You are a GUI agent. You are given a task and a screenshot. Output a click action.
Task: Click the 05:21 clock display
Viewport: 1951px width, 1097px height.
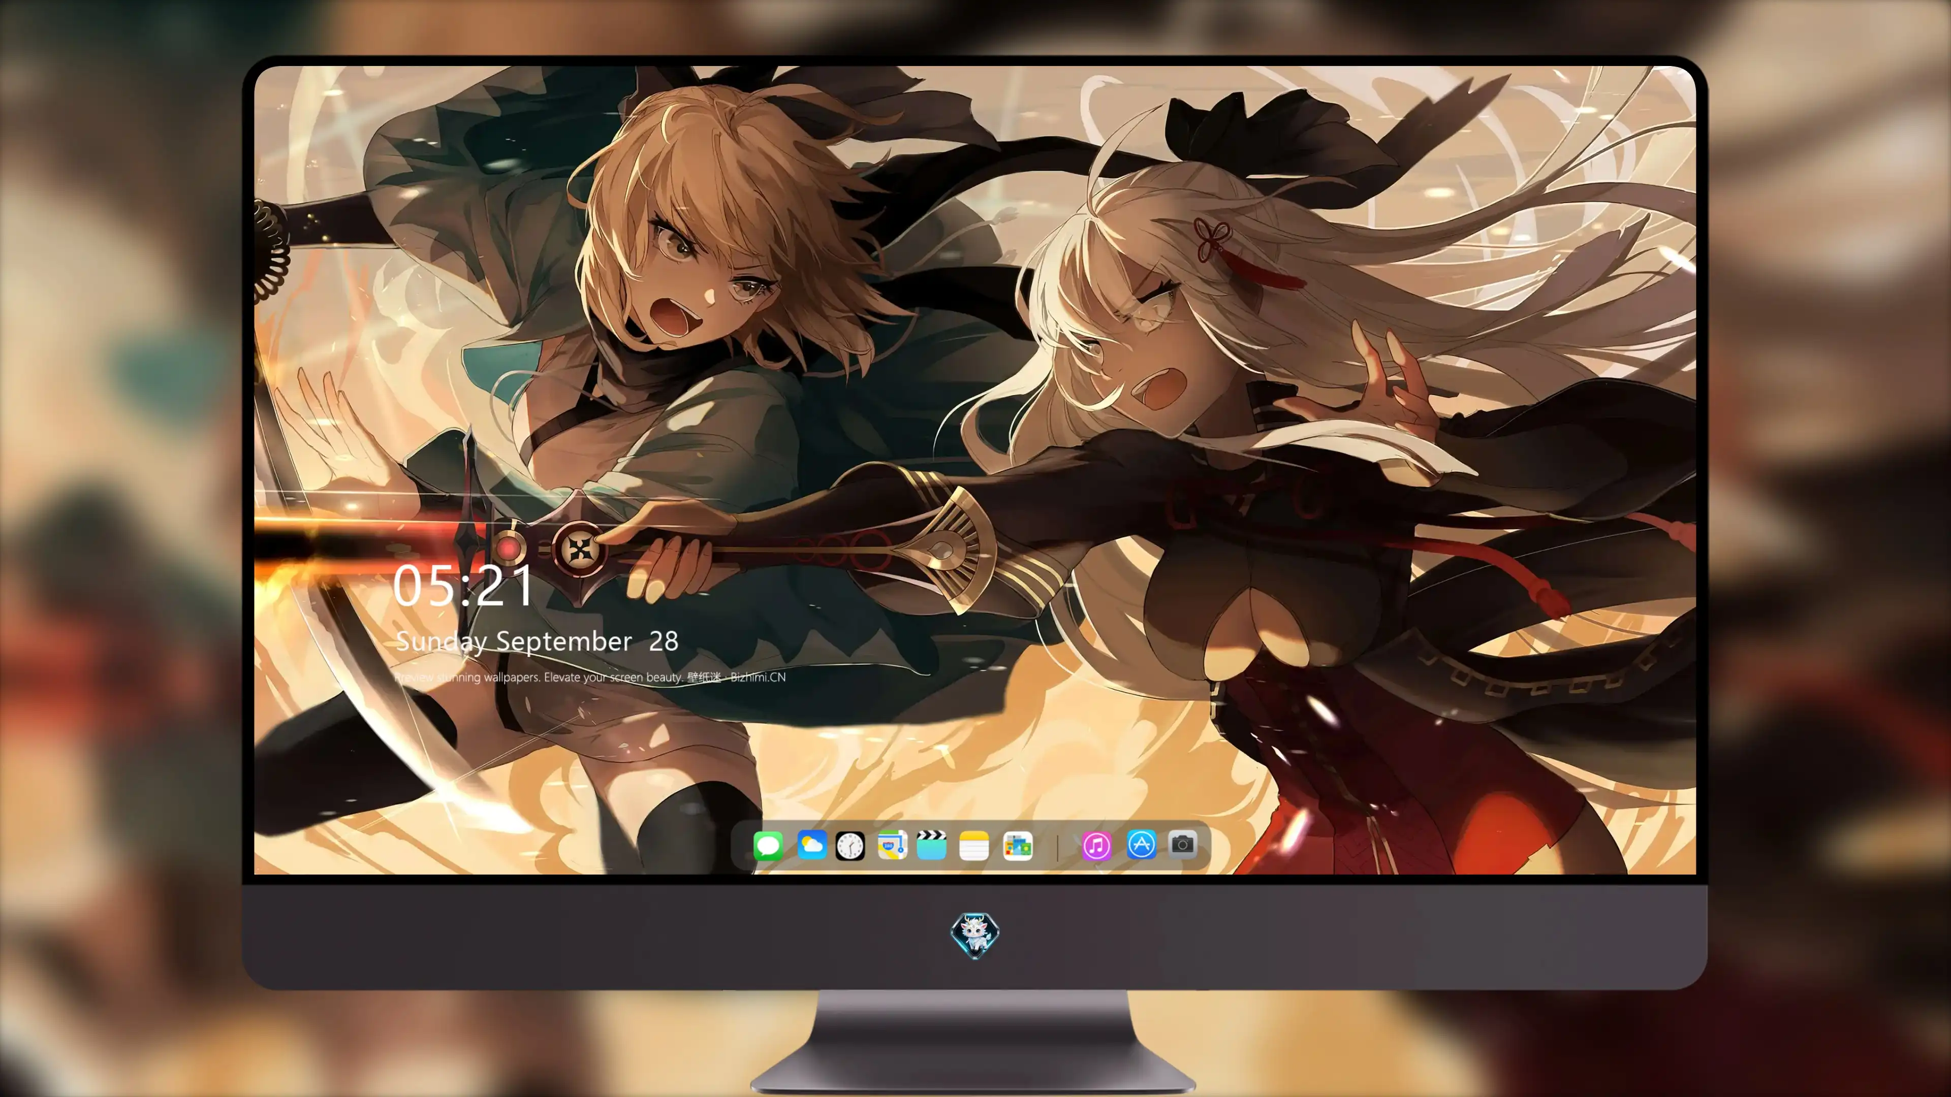pos(463,586)
